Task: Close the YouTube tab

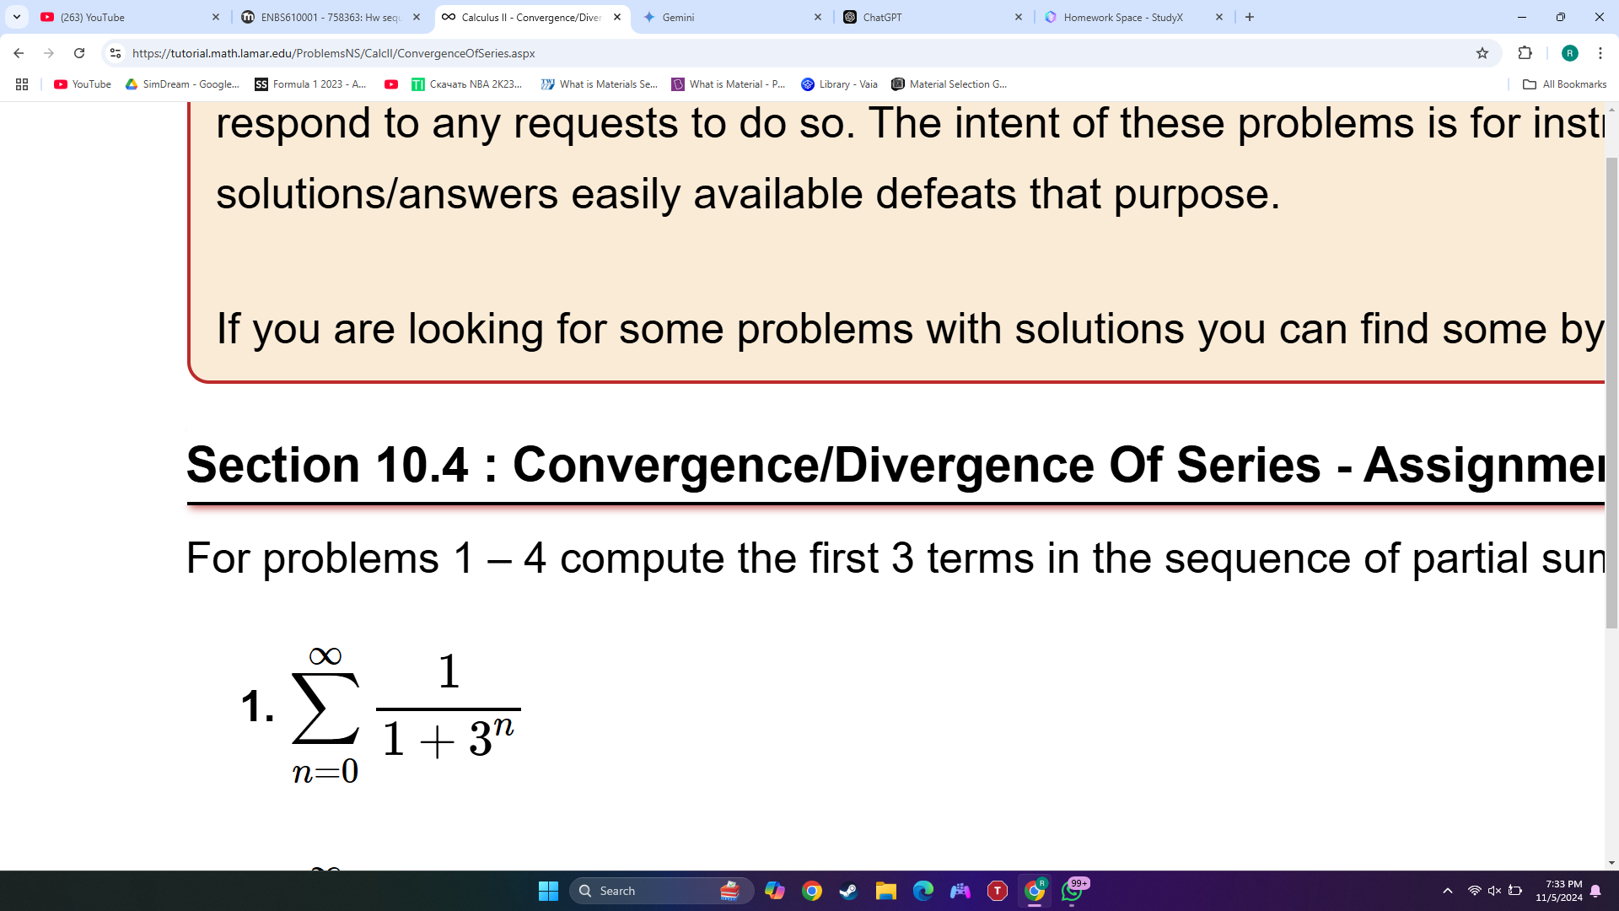Action: (x=216, y=17)
